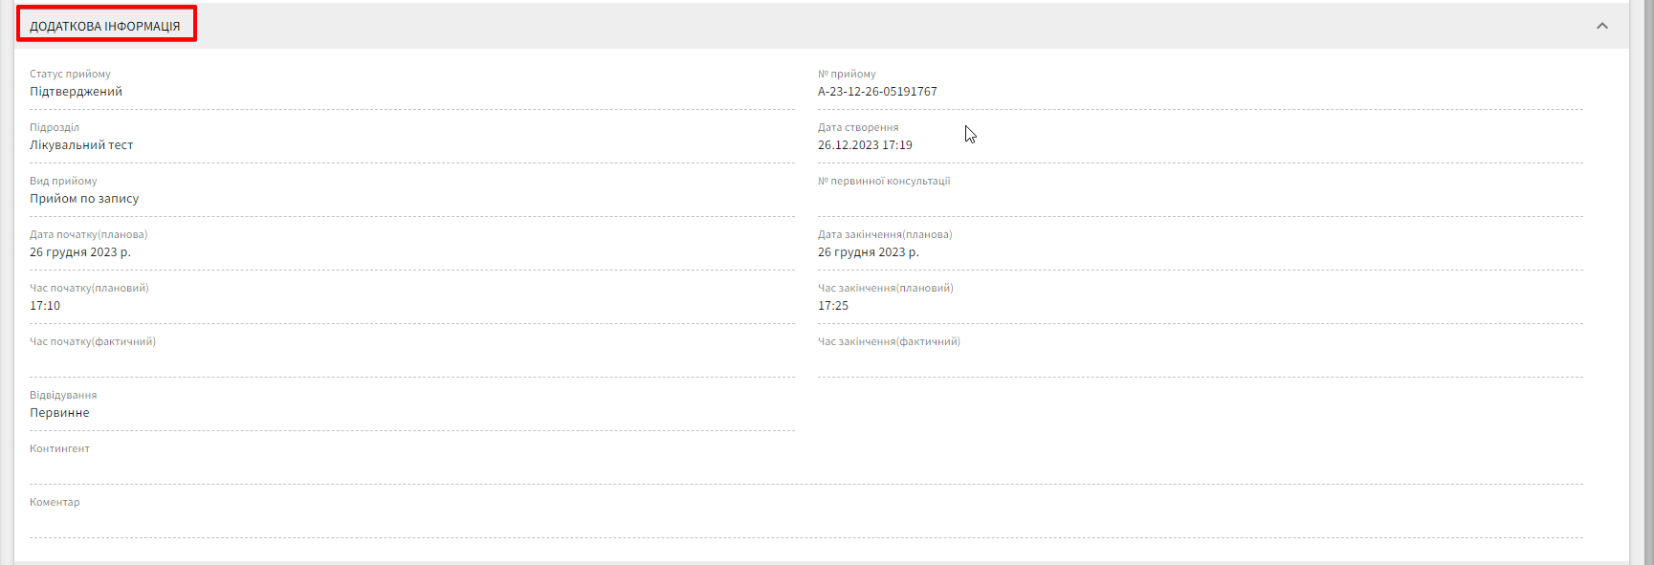Click the Вид прийому field Прийом по запису
Viewport: 1654px width, 565px height.
(84, 199)
